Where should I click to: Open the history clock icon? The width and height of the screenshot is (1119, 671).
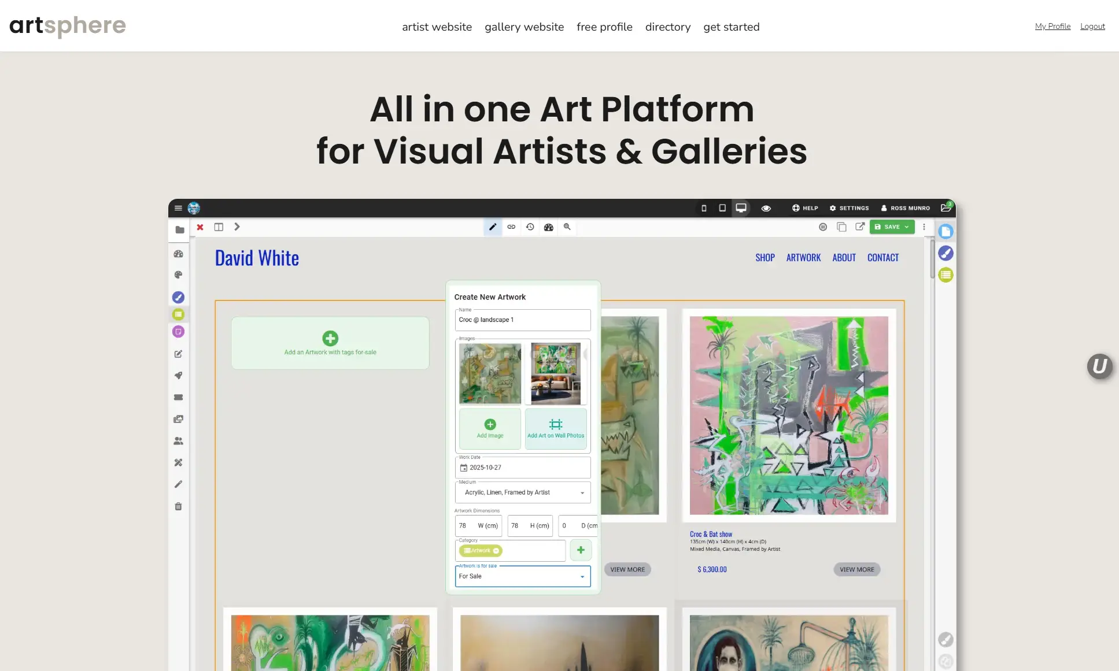(x=530, y=227)
